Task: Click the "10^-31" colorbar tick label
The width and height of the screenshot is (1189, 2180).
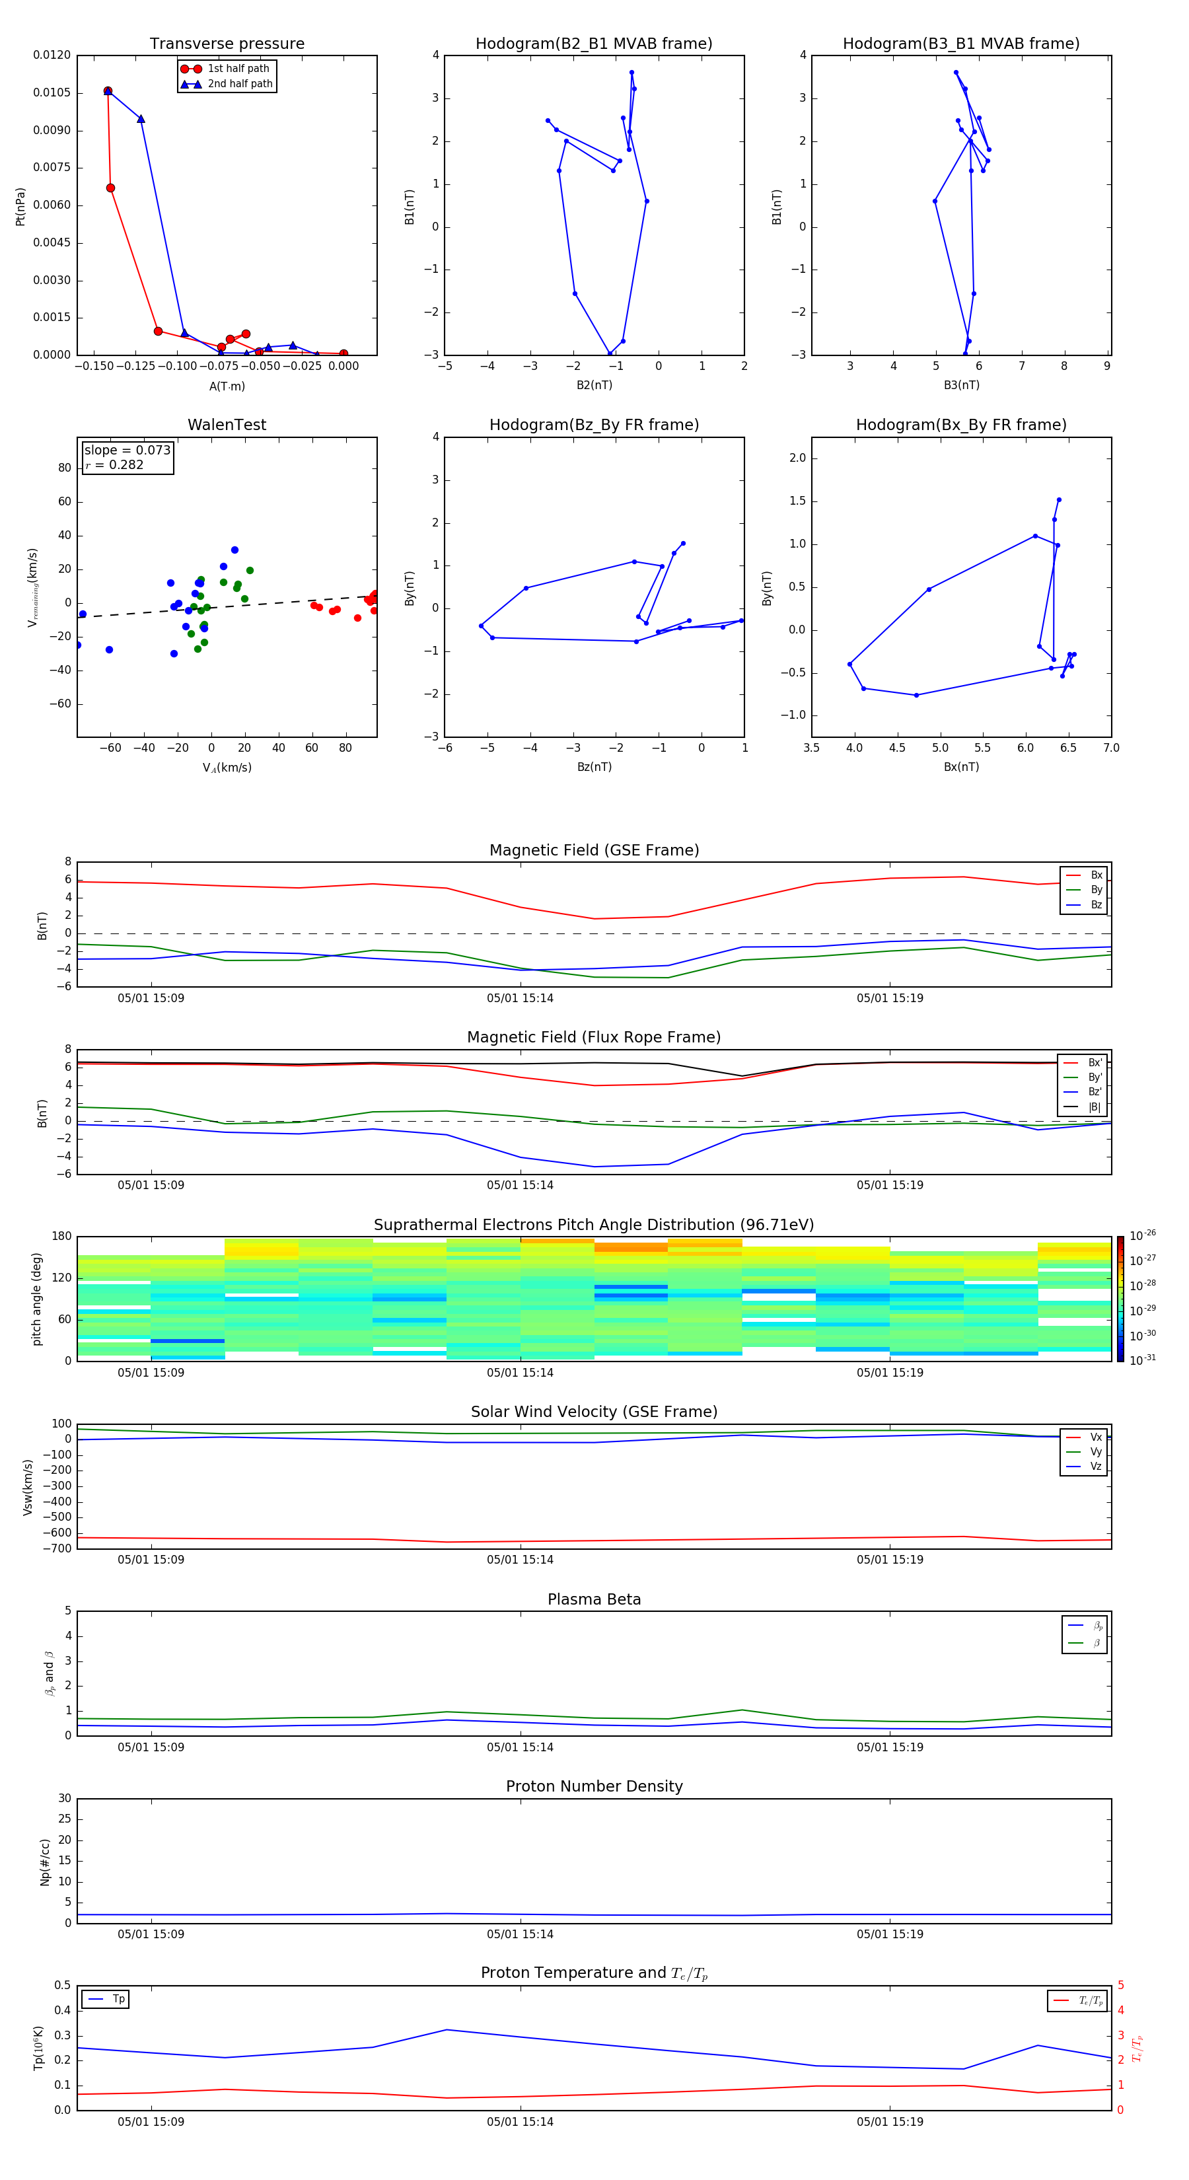Action: 1143,1360
